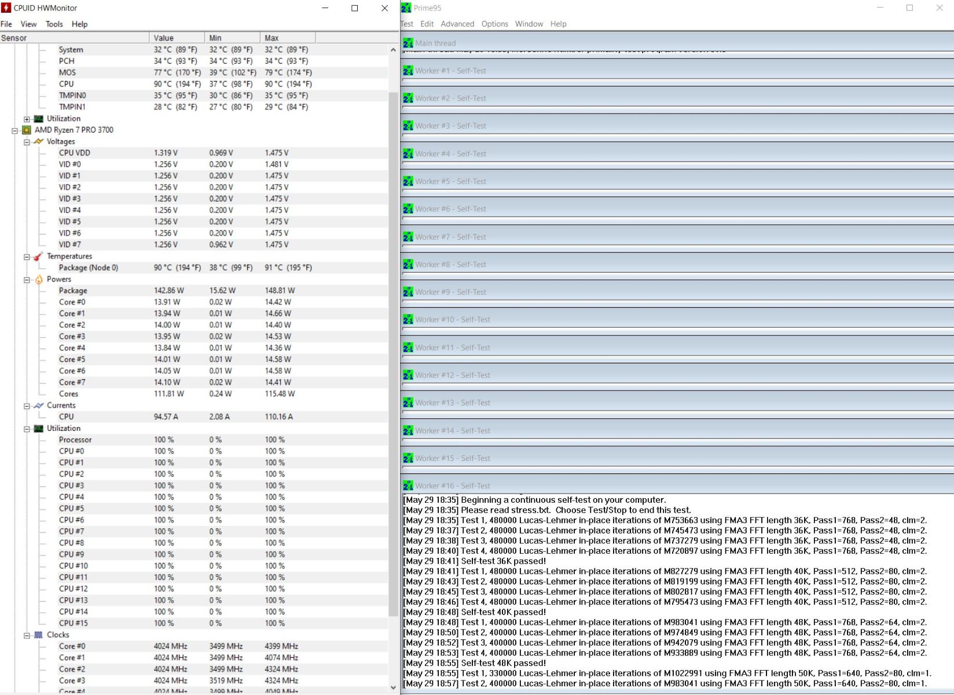Click the HWMonitor vertical scrollbar thumb
The image size is (954, 695).
394,353
